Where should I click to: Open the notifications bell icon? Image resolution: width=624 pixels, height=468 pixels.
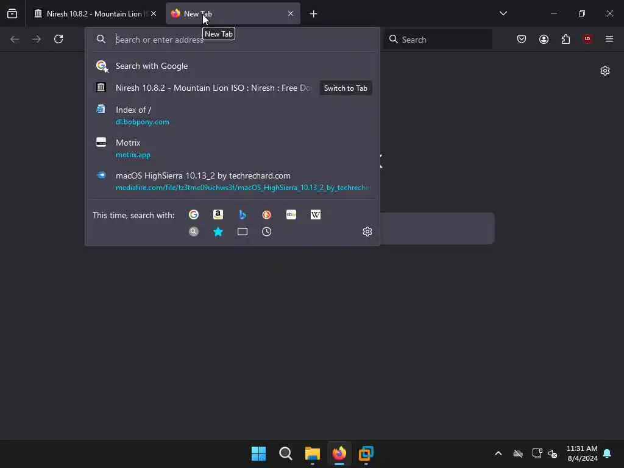tap(608, 453)
